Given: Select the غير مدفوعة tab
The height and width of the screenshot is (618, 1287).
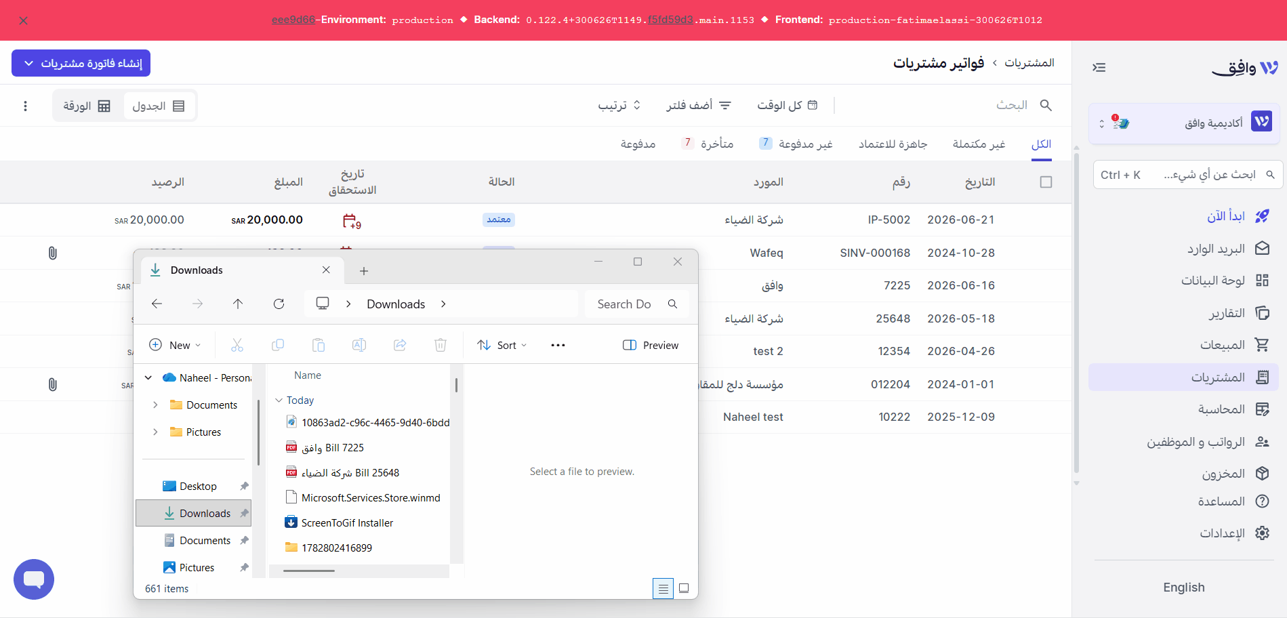Looking at the screenshot, I should 796,144.
